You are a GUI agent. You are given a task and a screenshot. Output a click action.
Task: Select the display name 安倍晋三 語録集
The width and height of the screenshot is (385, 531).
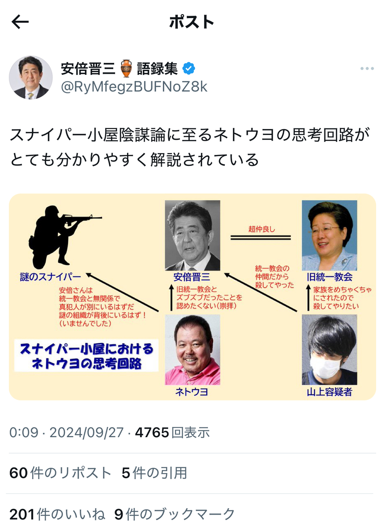pos(119,69)
